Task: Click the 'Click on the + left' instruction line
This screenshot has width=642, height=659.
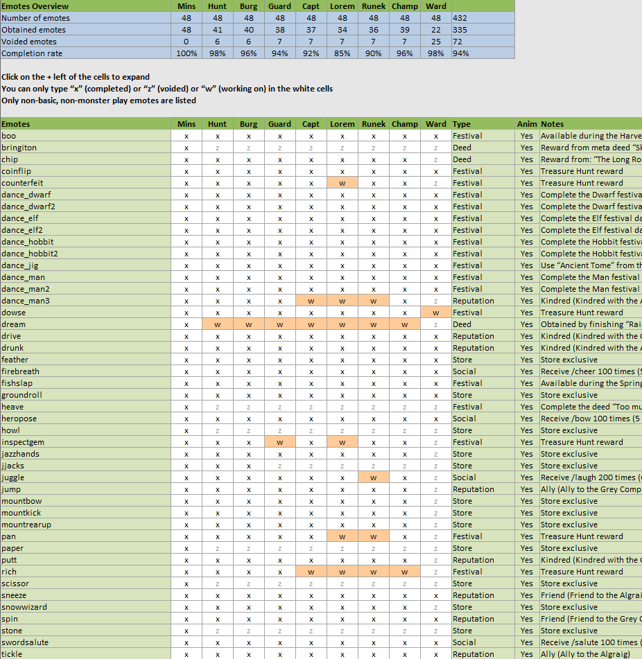Action: click(x=76, y=76)
